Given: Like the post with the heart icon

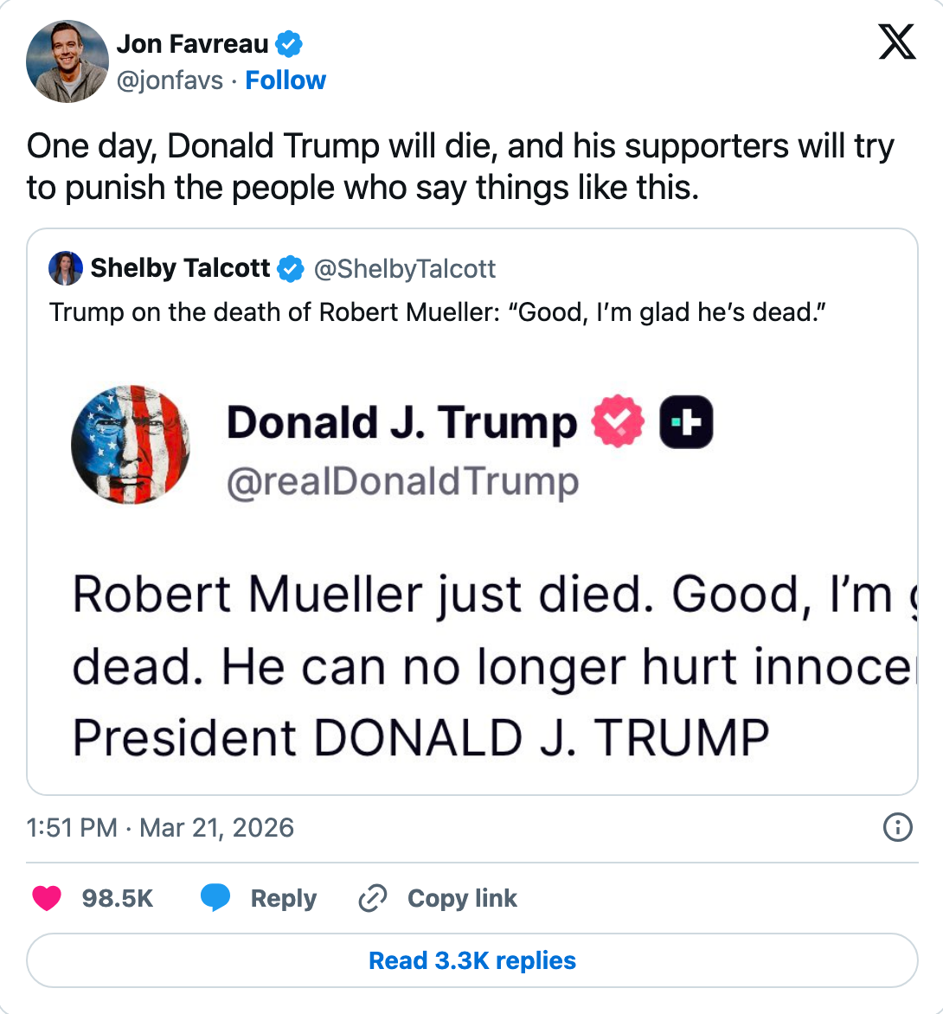Looking at the screenshot, I should click(x=47, y=899).
